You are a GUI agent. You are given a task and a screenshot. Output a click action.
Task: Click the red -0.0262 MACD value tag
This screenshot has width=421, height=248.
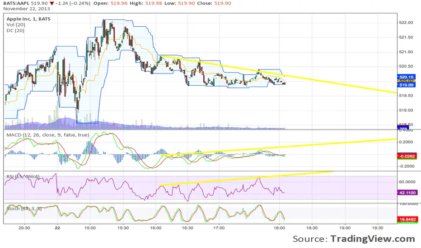pyautogui.click(x=407, y=156)
